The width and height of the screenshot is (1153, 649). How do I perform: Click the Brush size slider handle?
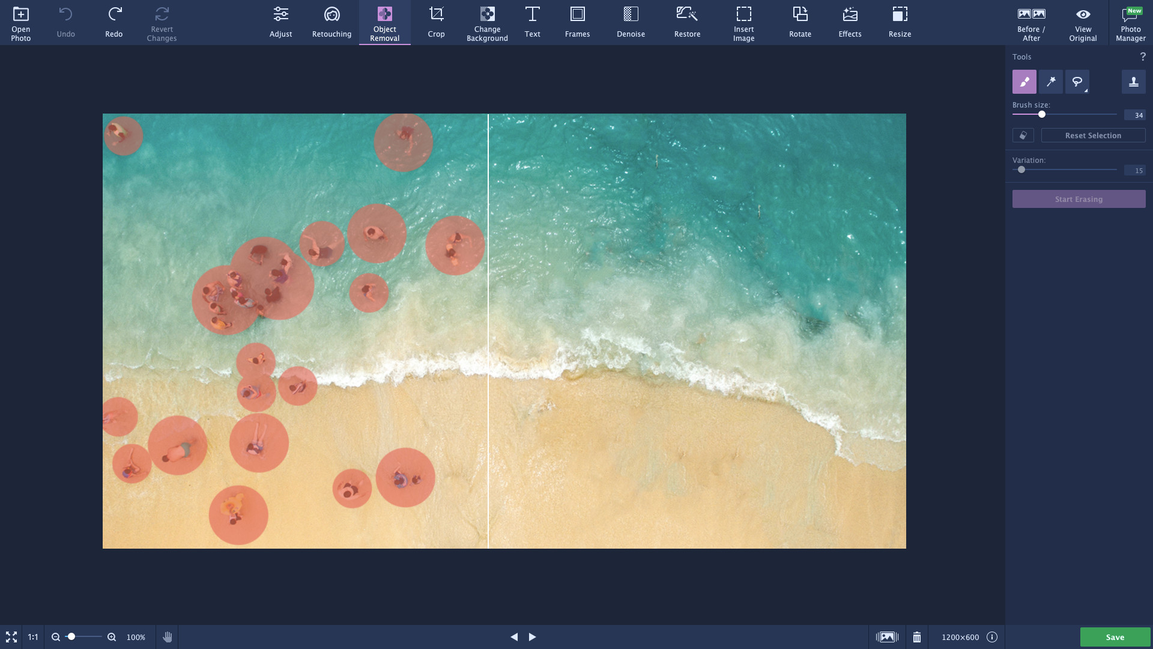point(1042,114)
